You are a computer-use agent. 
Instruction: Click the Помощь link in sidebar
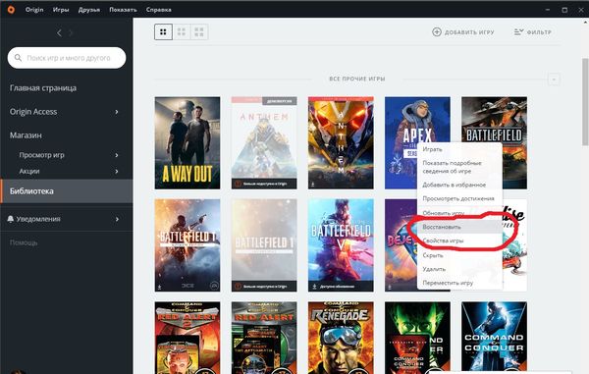click(24, 242)
